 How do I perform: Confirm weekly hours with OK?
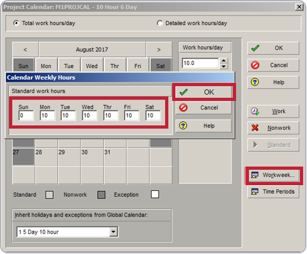(204, 92)
